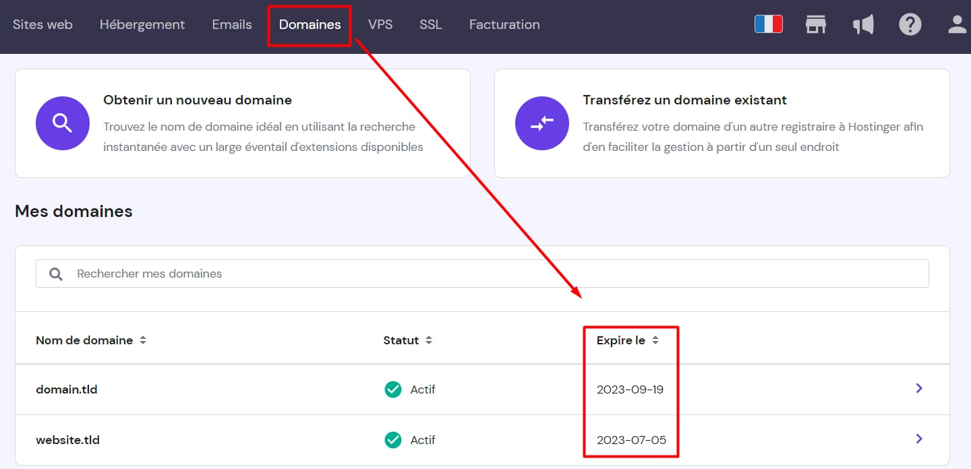Go to the Emails section

[231, 25]
